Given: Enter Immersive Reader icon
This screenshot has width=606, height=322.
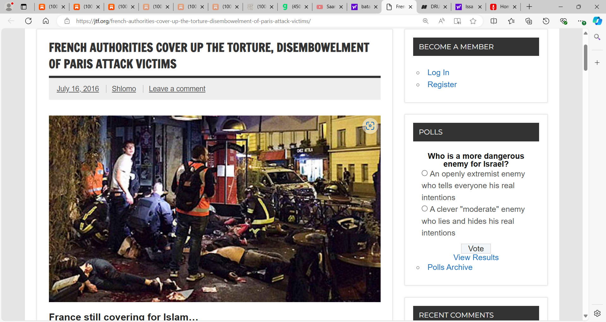Looking at the screenshot, I should pyautogui.click(x=457, y=21).
